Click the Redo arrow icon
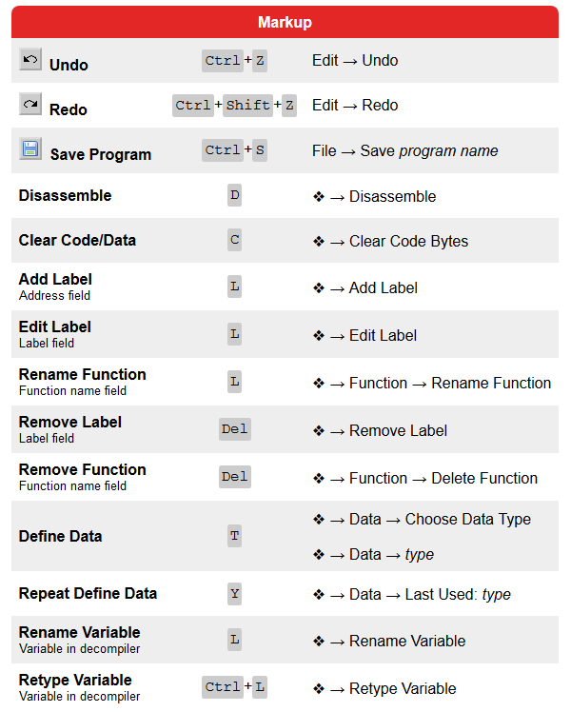Viewport: 571px width, 712px height. click(30, 104)
